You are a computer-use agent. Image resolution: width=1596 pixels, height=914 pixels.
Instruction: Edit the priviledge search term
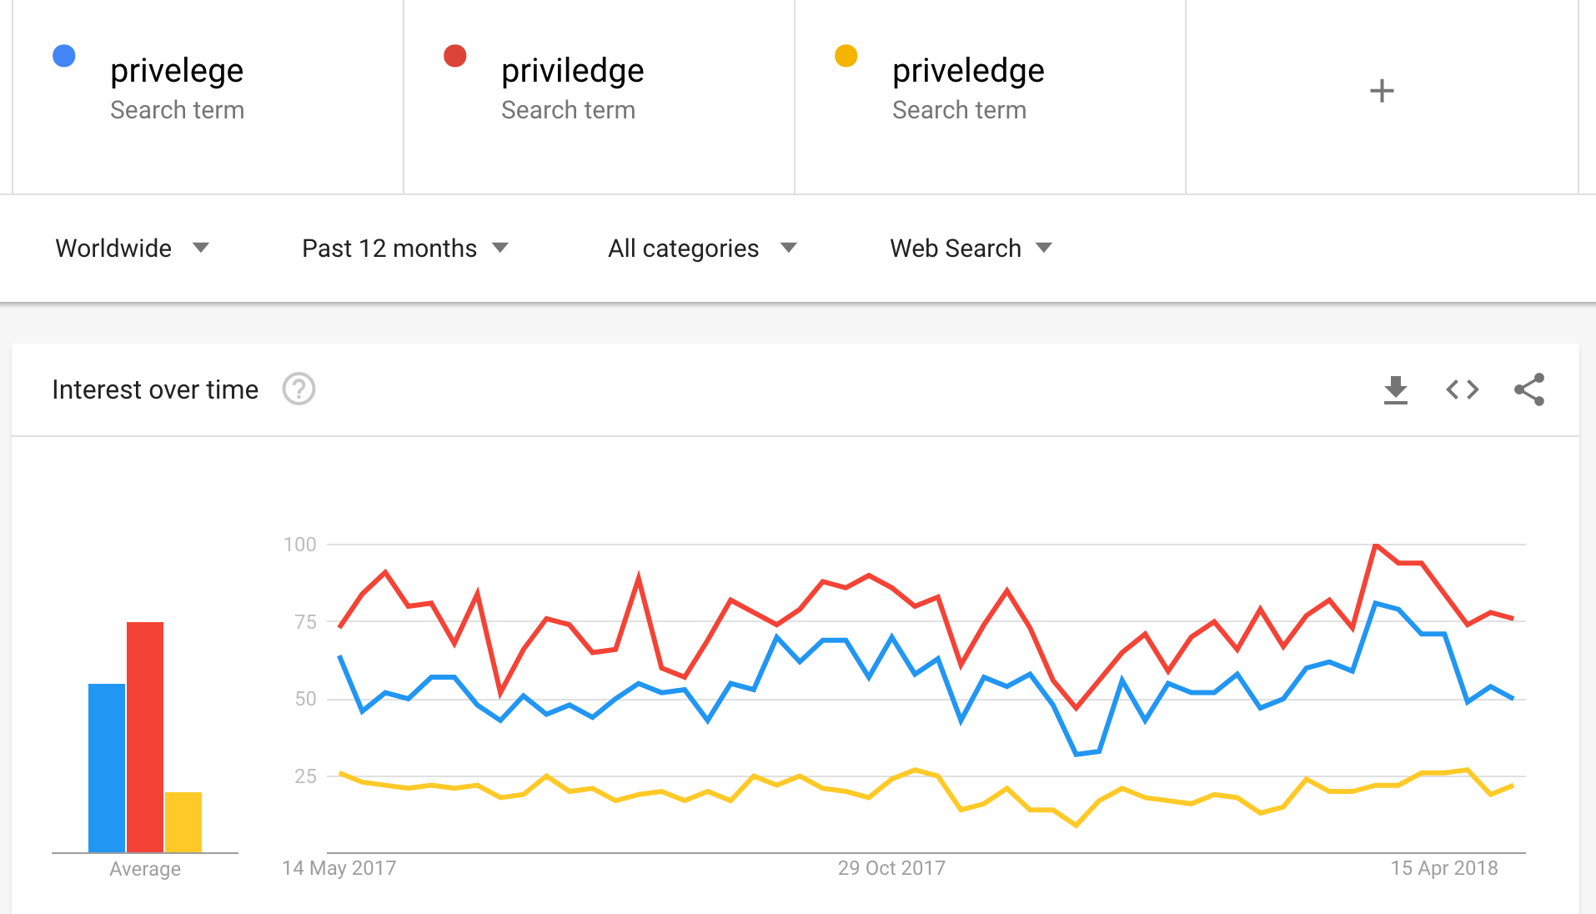pos(573,72)
